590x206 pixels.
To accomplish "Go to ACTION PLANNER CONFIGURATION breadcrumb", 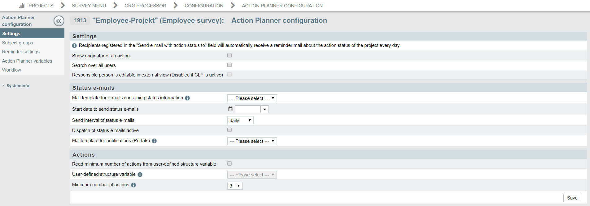I will tap(282, 6).
